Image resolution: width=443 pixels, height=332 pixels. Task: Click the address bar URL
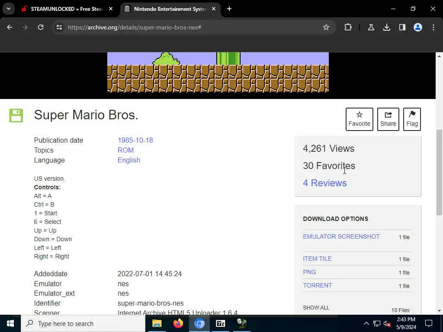tap(135, 27)
